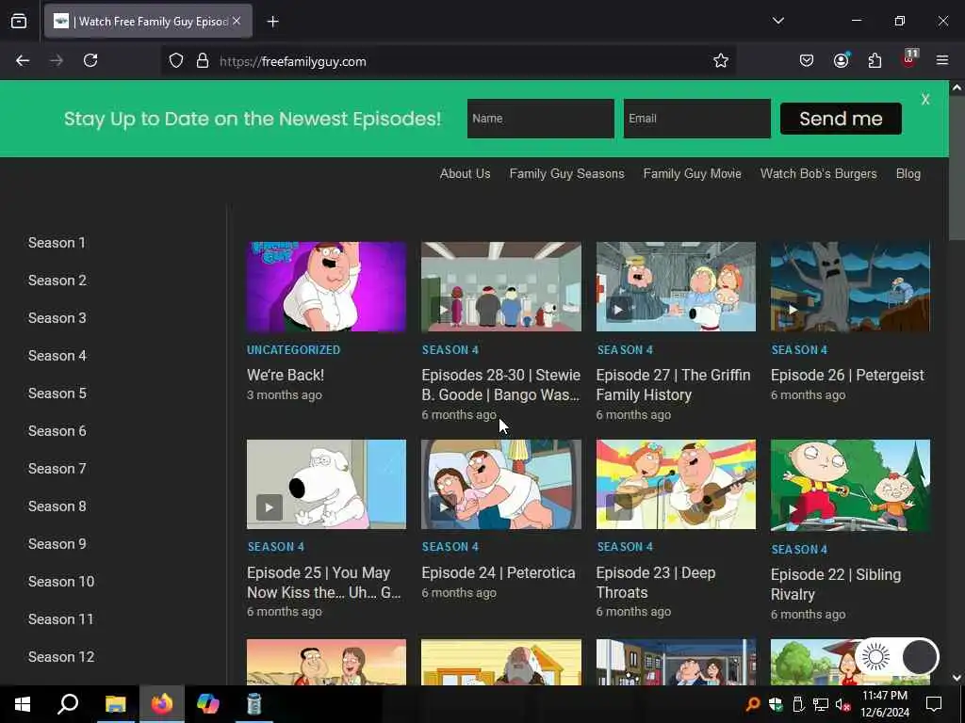Viewport: 965px width, 723px height.
Task: Open the Family Guy Movie menu item
Action: tap(693, 174)
